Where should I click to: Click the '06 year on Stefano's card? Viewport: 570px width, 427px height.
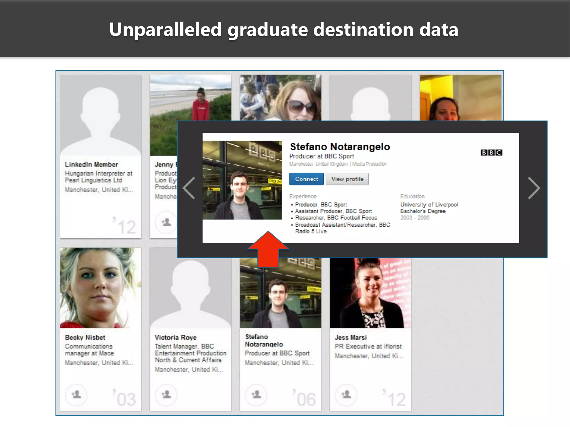[x=304, y=398]
